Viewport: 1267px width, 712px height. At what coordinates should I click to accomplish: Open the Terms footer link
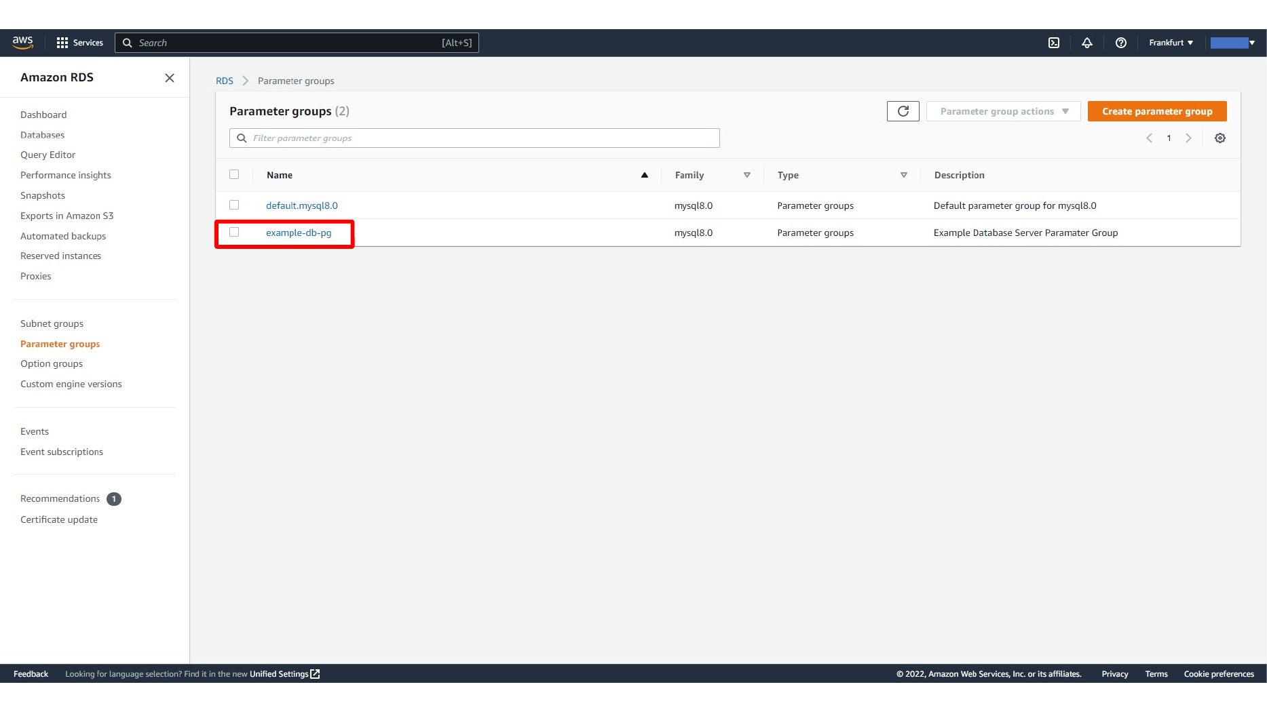coord(1156,674)
